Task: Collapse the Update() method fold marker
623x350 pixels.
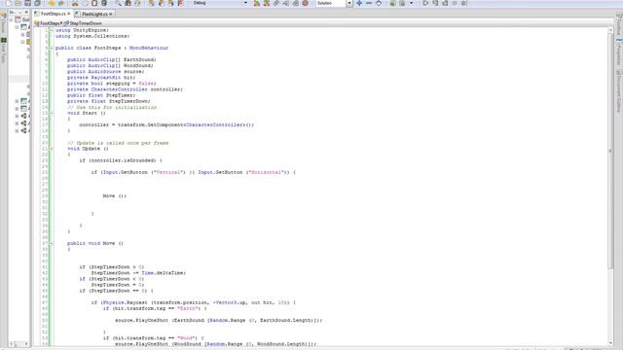Action: pos(51,149)
